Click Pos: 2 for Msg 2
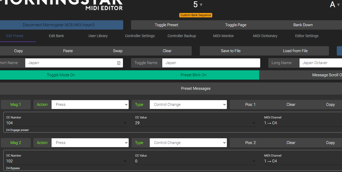The height and width of the screenshot is (172, 342). click(x=251, y=143)
